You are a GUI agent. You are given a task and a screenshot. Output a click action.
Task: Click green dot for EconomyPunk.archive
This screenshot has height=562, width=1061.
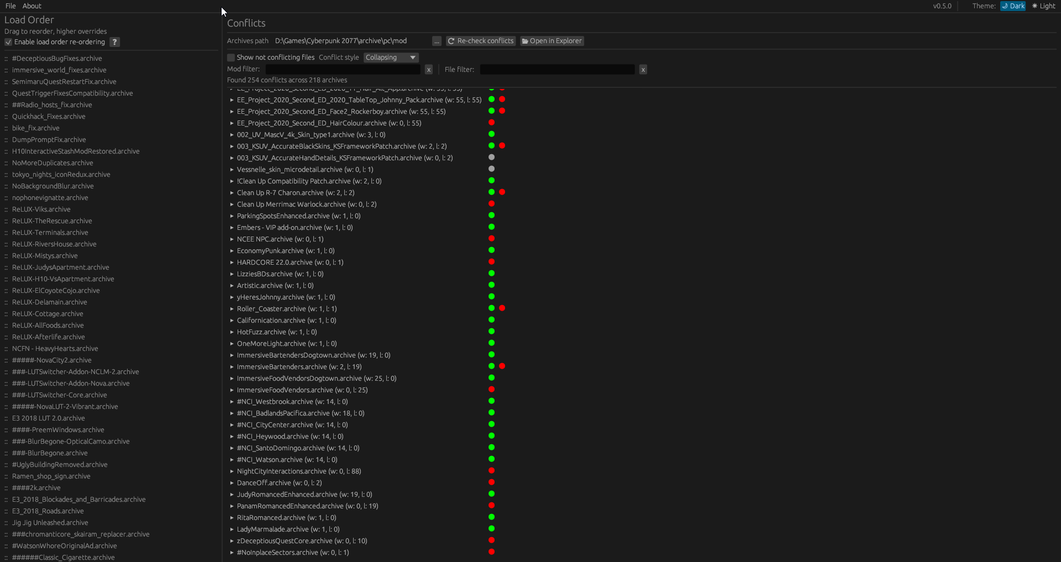491,250
